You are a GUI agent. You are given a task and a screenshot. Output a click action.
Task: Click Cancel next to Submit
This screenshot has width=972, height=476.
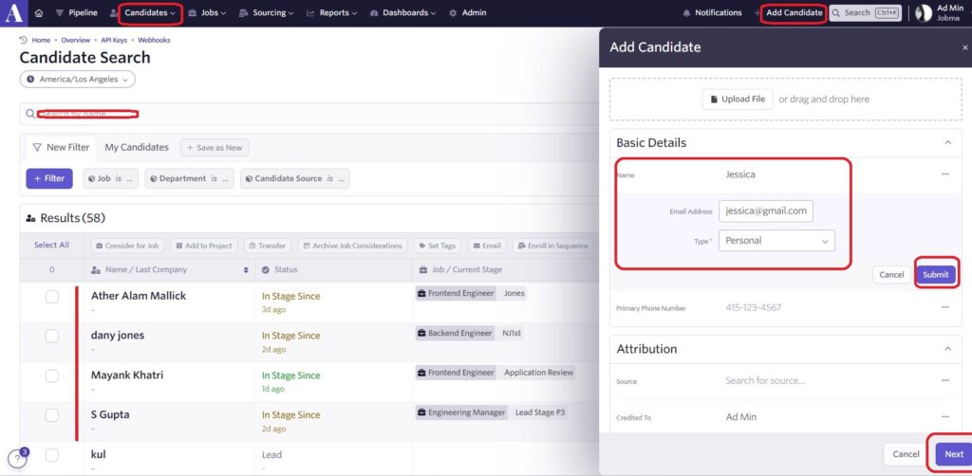[891, 275]
